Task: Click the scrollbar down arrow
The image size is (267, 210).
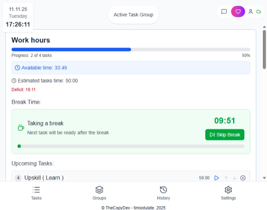Action: [264, 178]
